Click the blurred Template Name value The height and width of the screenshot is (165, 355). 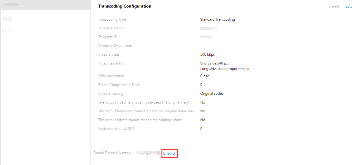click(208, 28)
